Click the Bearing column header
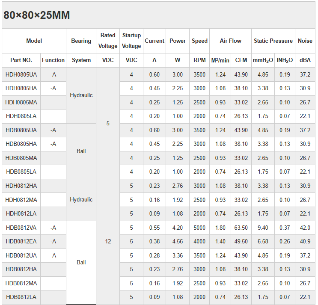 point(81,41)
